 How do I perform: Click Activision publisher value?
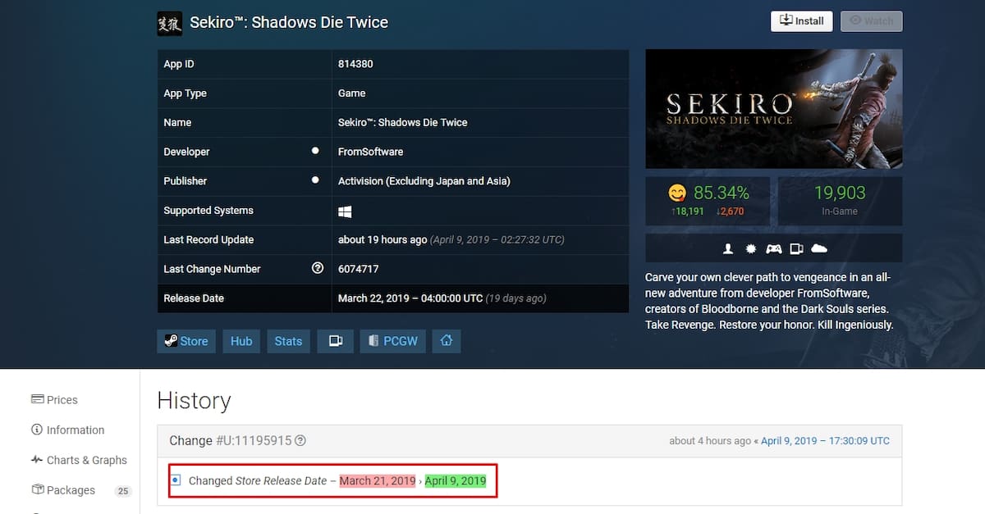[424, 181]
